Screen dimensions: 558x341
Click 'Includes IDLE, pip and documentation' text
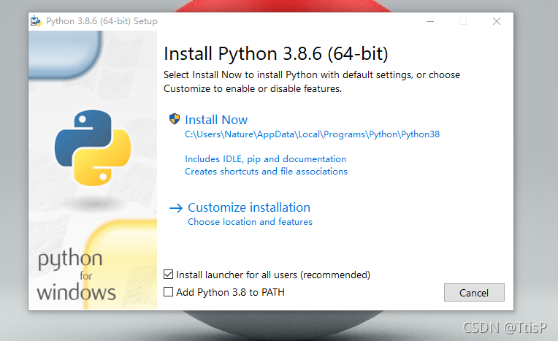[265, 158]
